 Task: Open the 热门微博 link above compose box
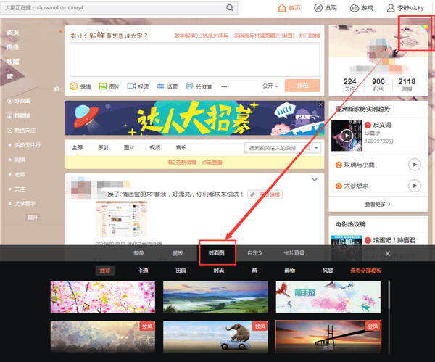coord(310,36)
